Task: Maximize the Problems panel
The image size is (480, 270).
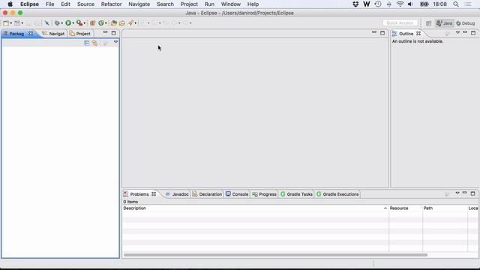Action: click(x=473, y=193)
